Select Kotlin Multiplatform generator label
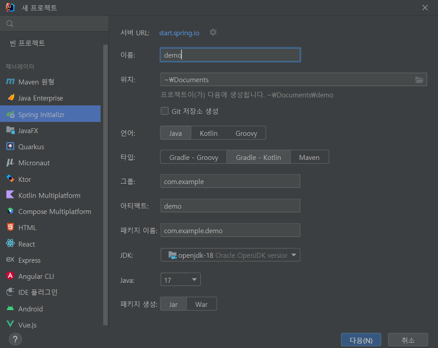438x348 pixels. point(50,195)
